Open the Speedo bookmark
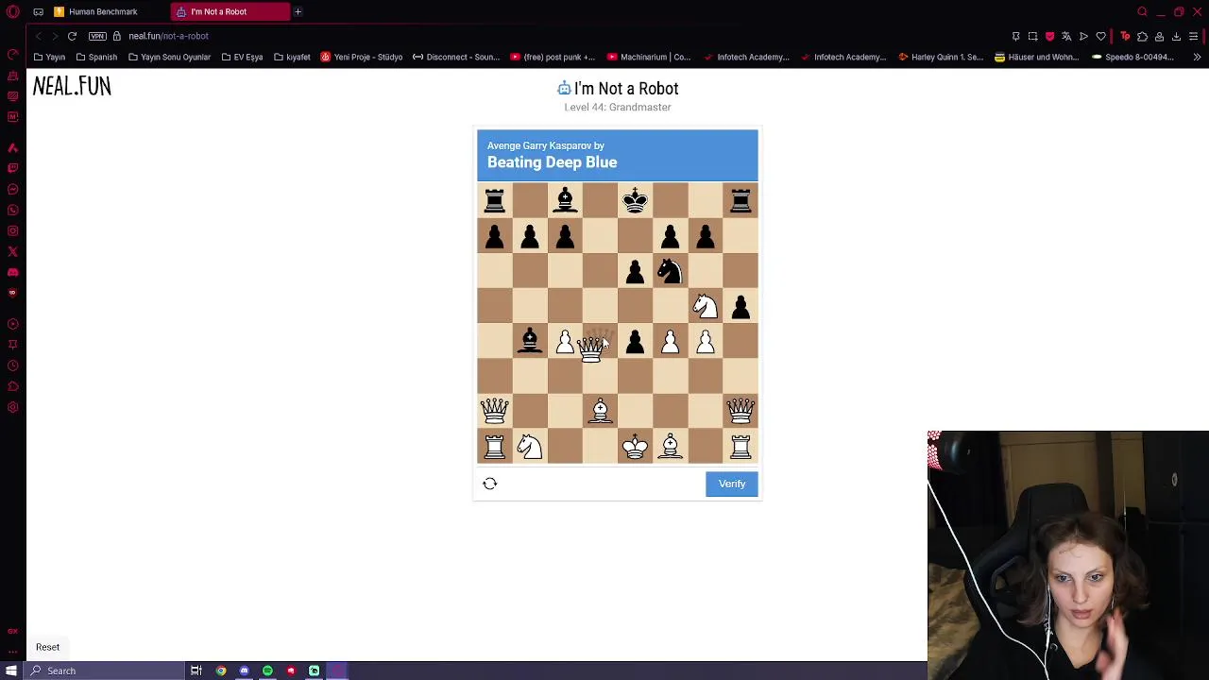This screenshot has height=680, width=1209. click(1132, 57)
